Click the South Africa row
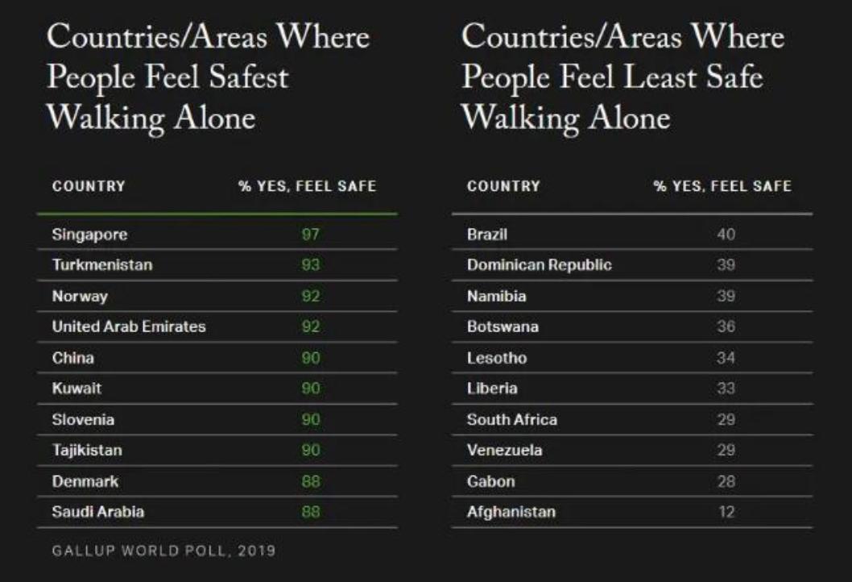The width and height of the screenshot is (852, 582). point(632,419)
